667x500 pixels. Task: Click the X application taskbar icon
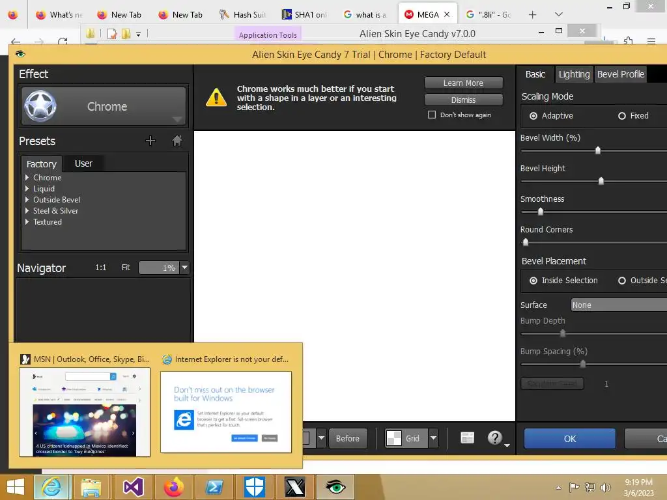pyautogui.click(x=295, y=487)
